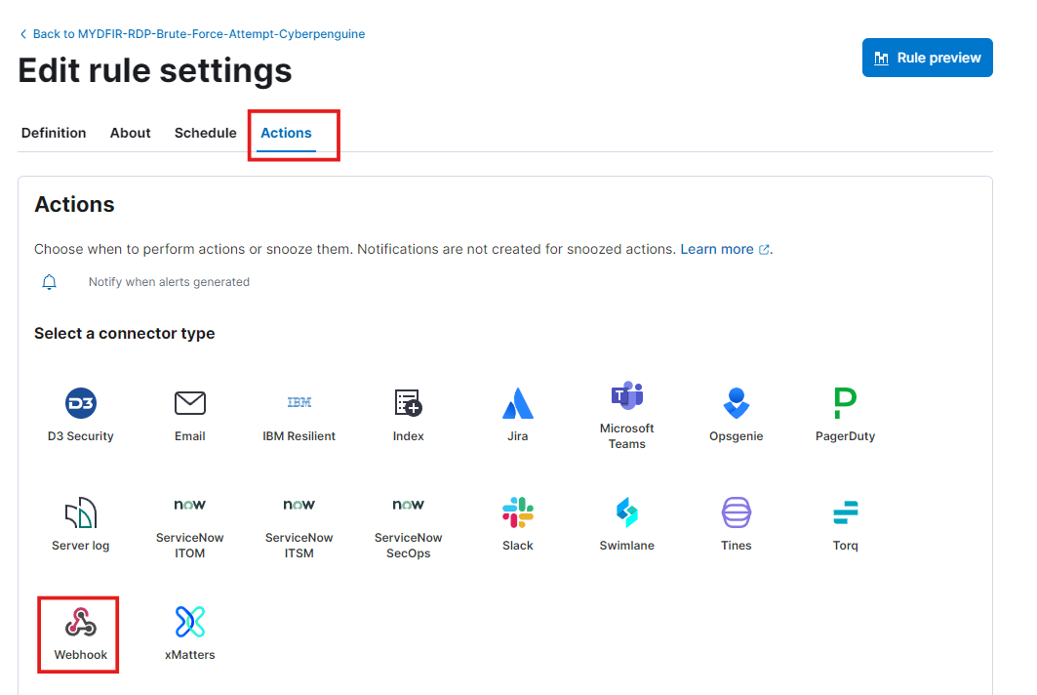Image resolution: width=1037 pixels, height=695 pixels.
Task: Select the Tines connector
Action: click(737, 524)
